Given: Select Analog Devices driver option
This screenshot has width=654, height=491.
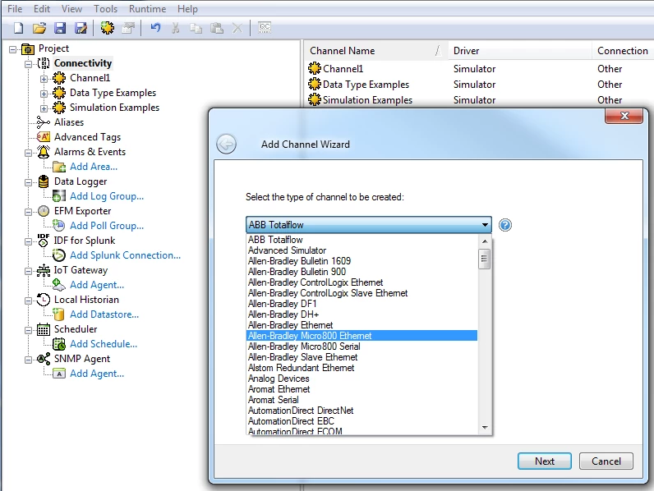Looking at the screenshot, I should 362,379.
